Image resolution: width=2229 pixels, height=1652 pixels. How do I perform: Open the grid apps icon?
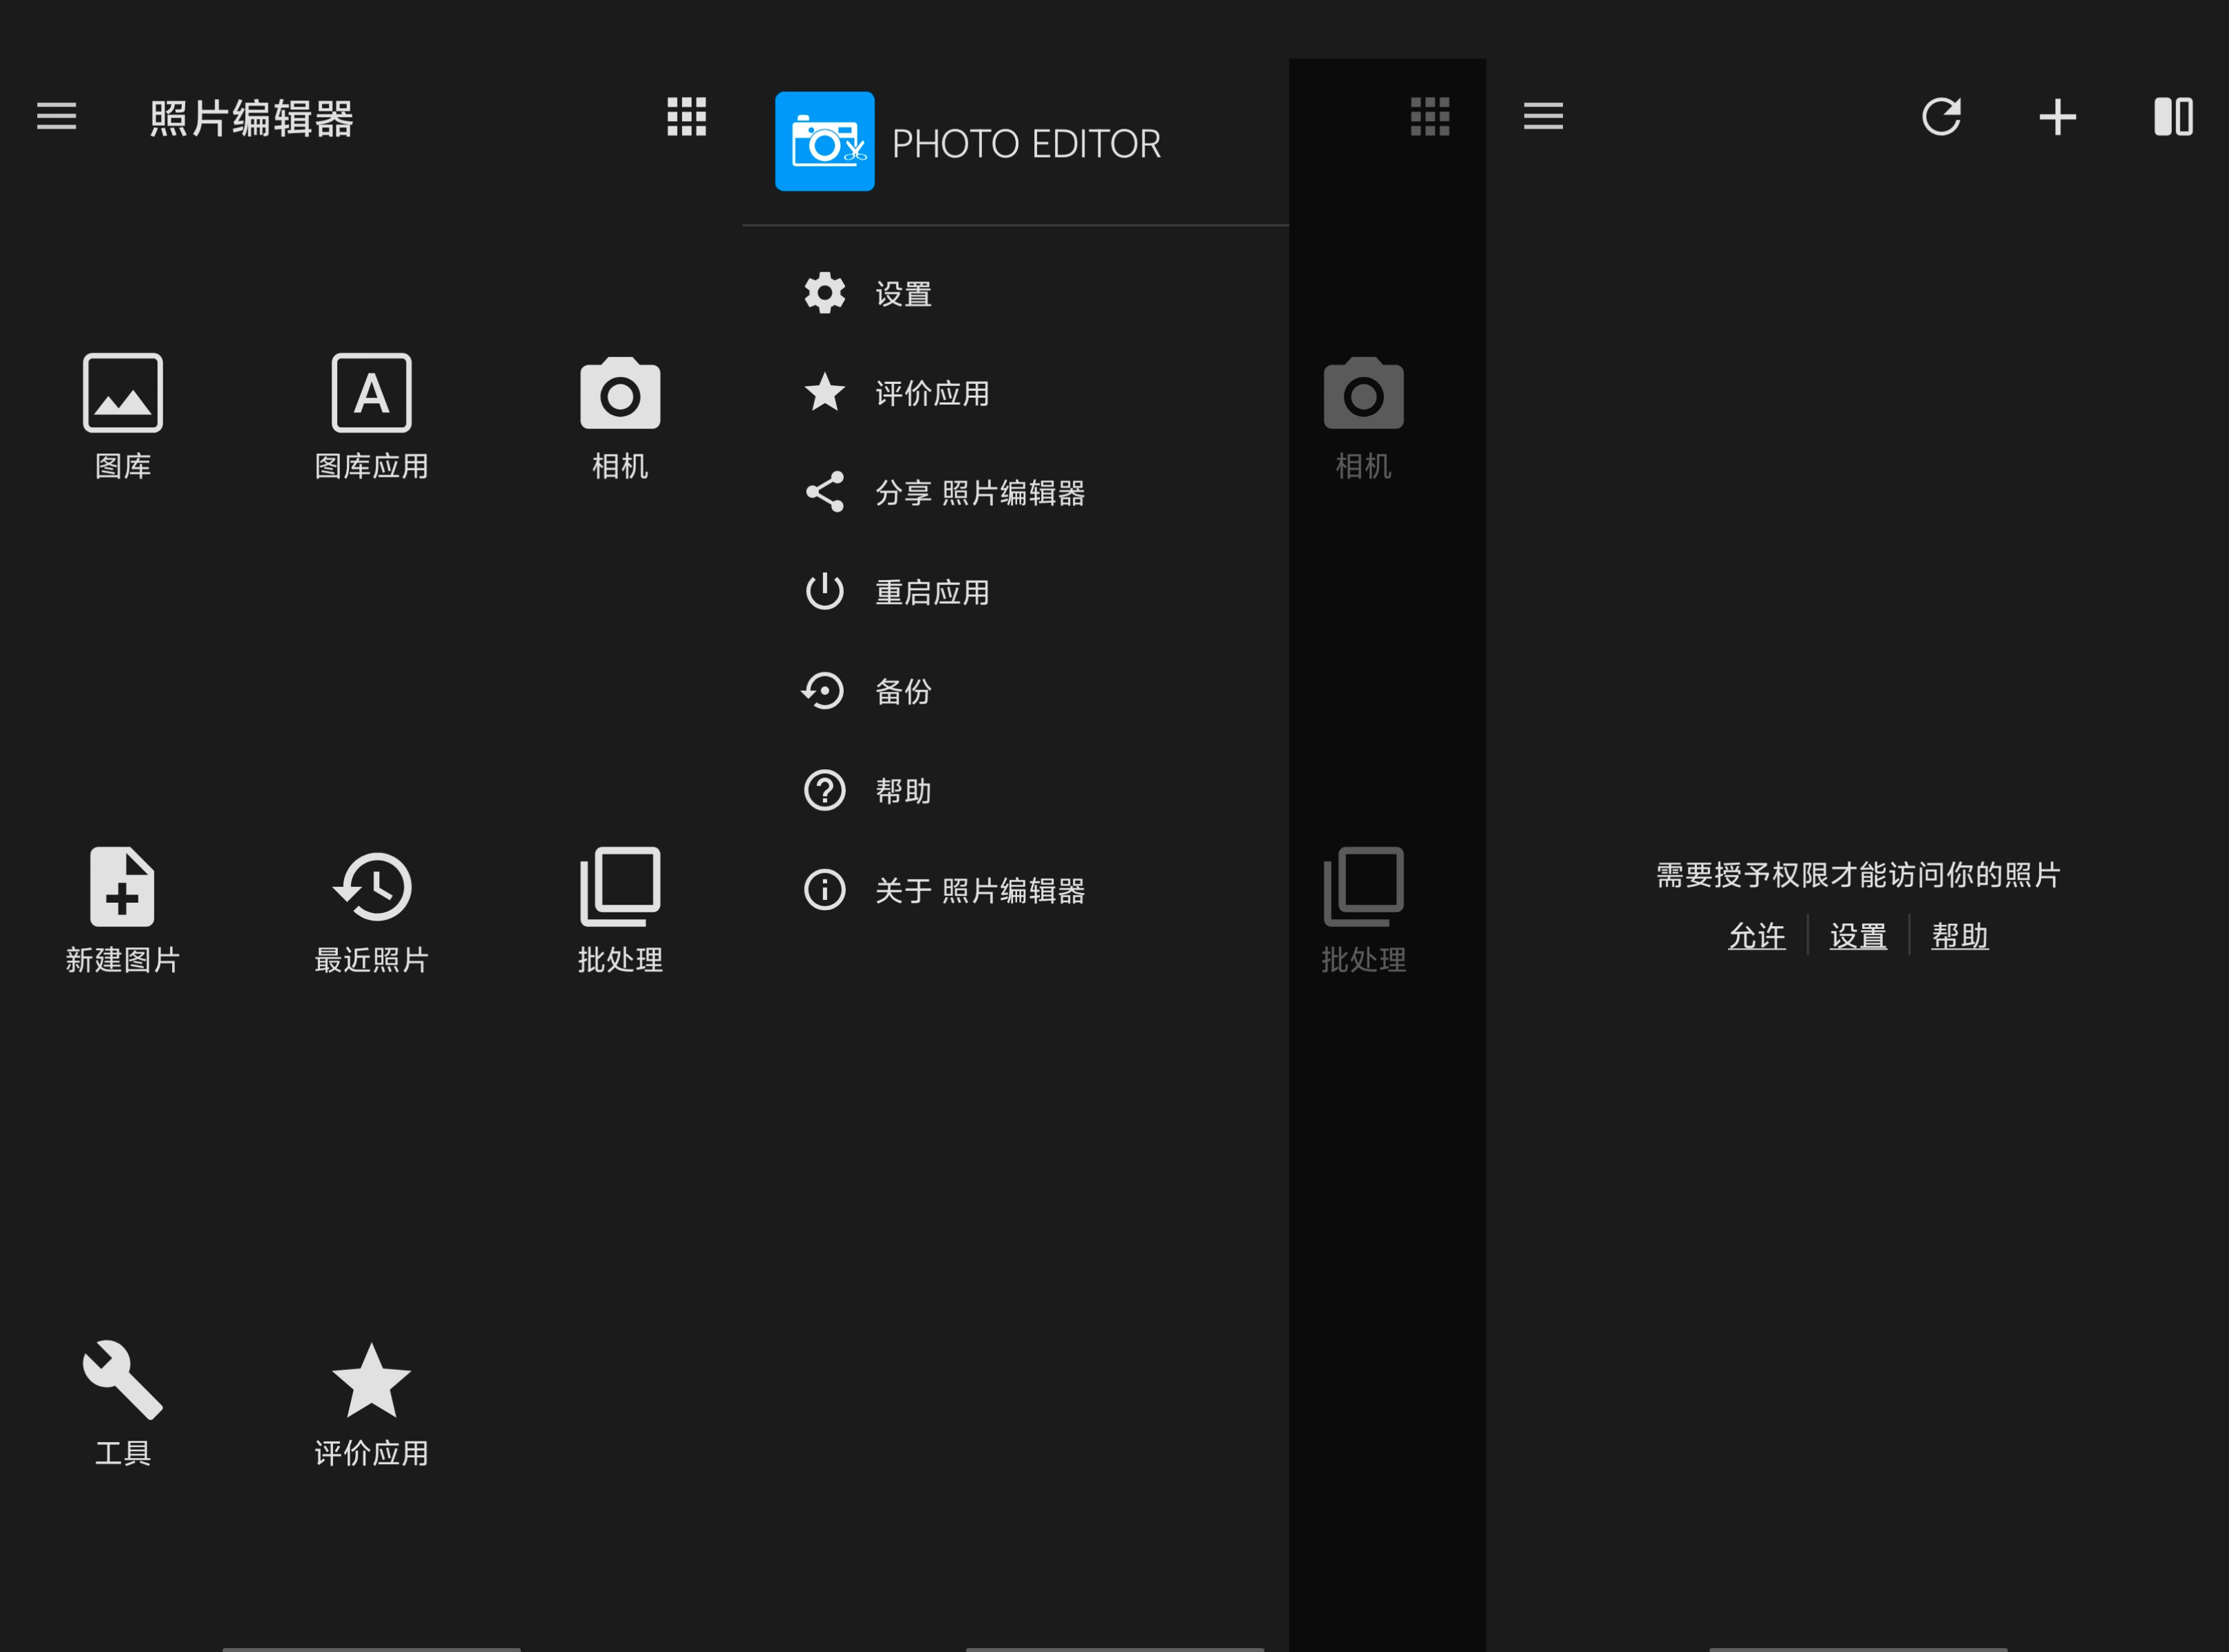click(687, 117)
